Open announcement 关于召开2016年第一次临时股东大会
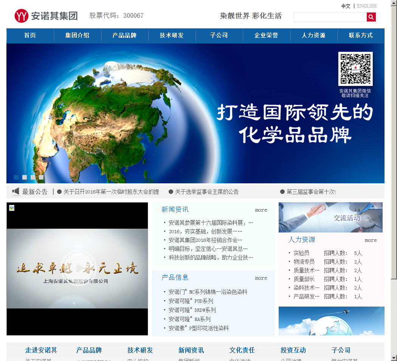 [x=111, y=192]
